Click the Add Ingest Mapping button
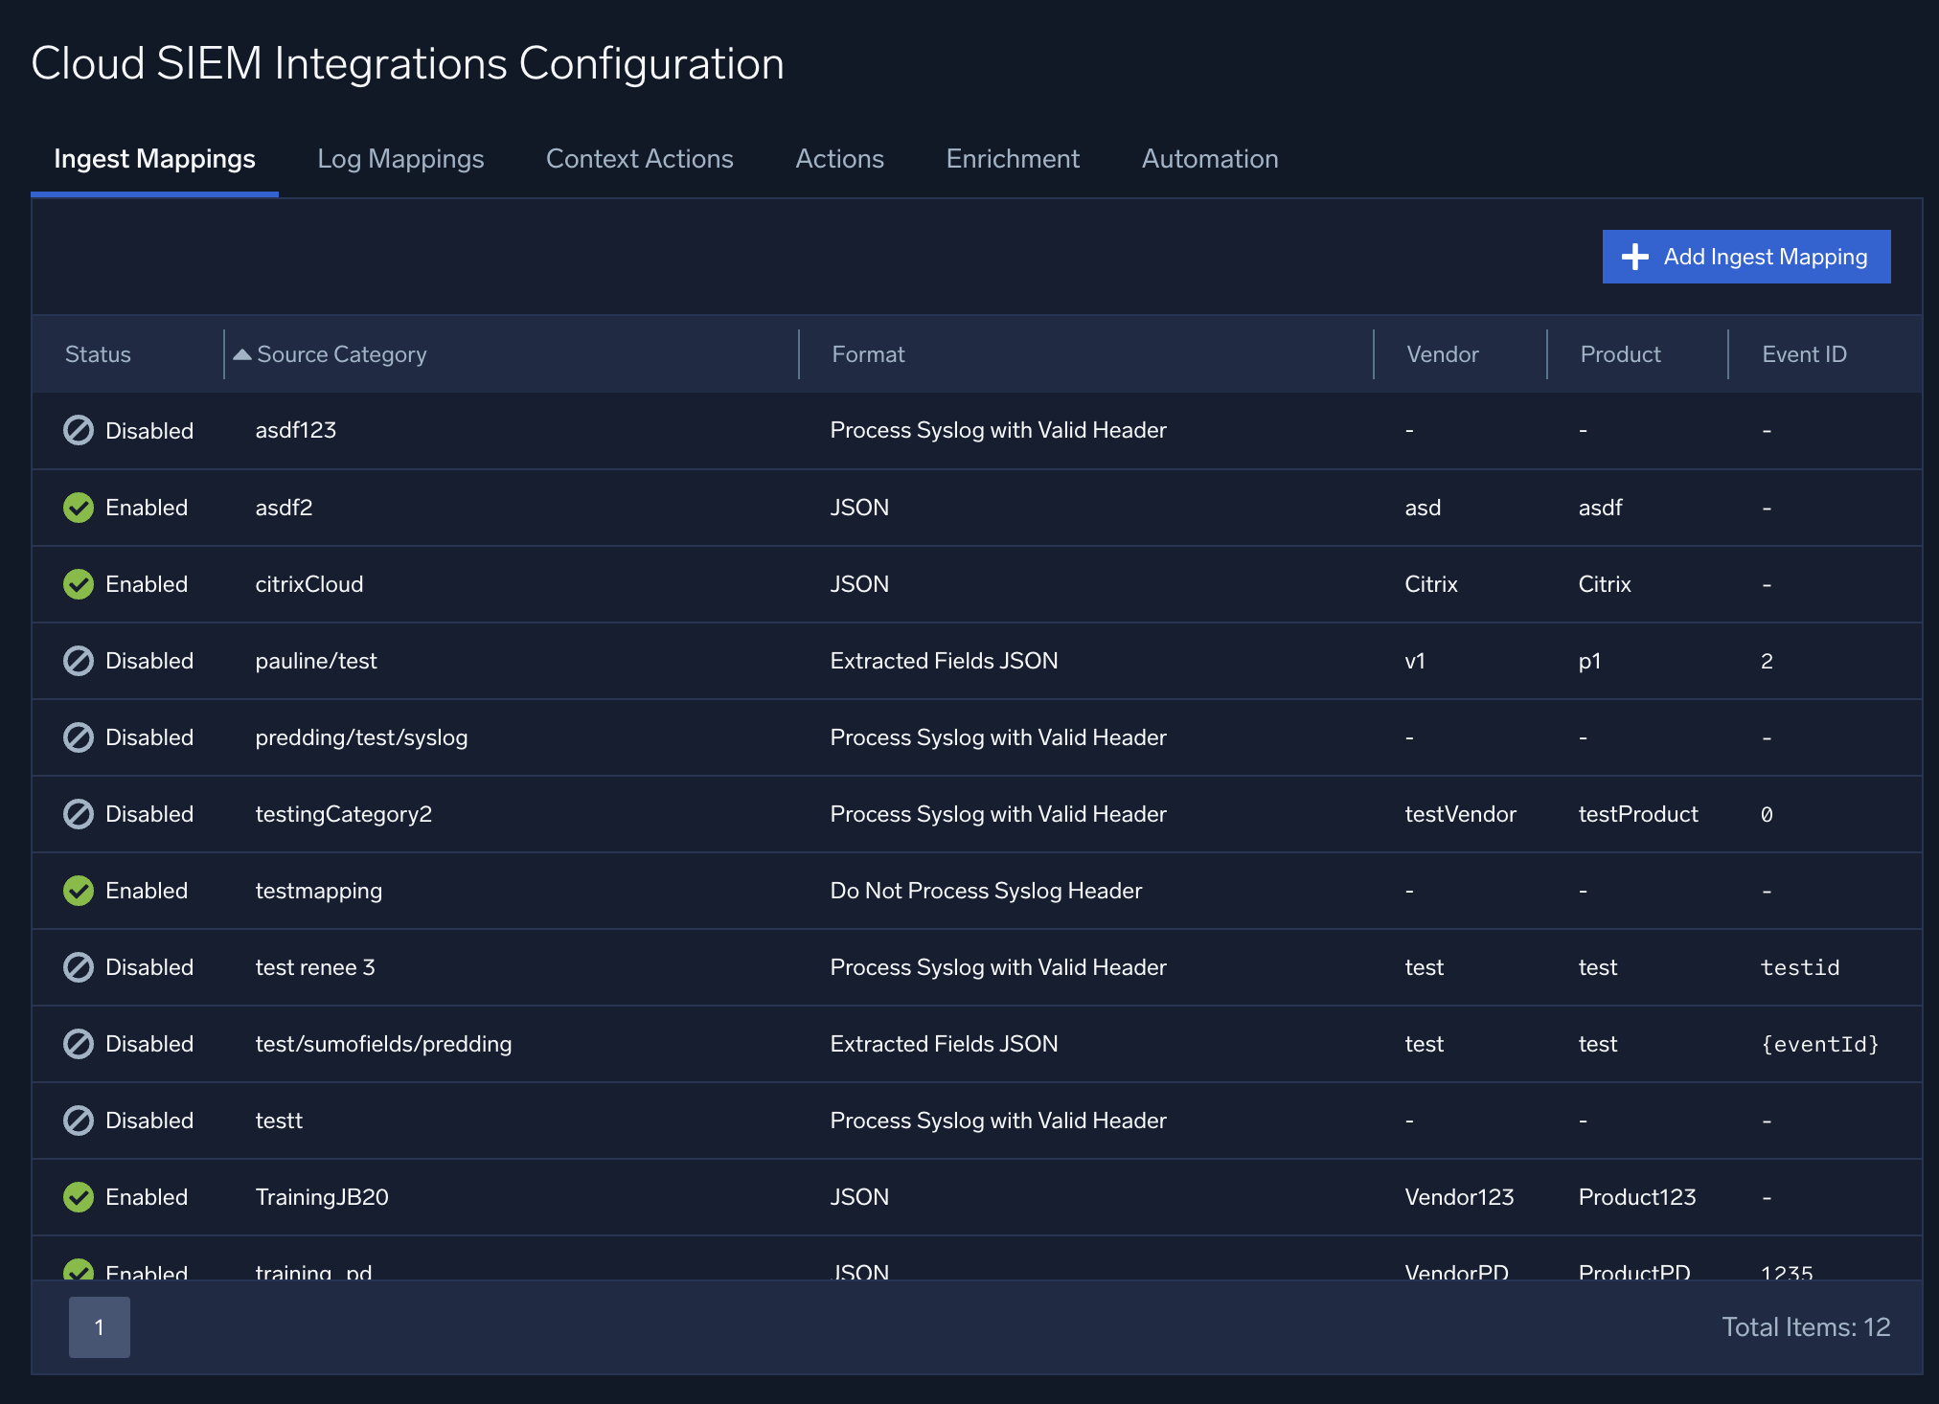The width and height of the screenshot is (1939, 1404). (x=1745, y=257)
